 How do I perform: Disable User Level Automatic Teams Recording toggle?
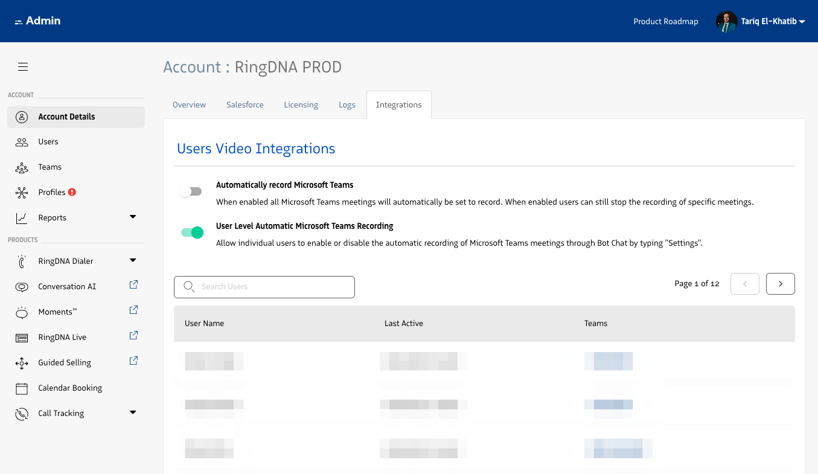pyautogui.click(x=192, y=232)
